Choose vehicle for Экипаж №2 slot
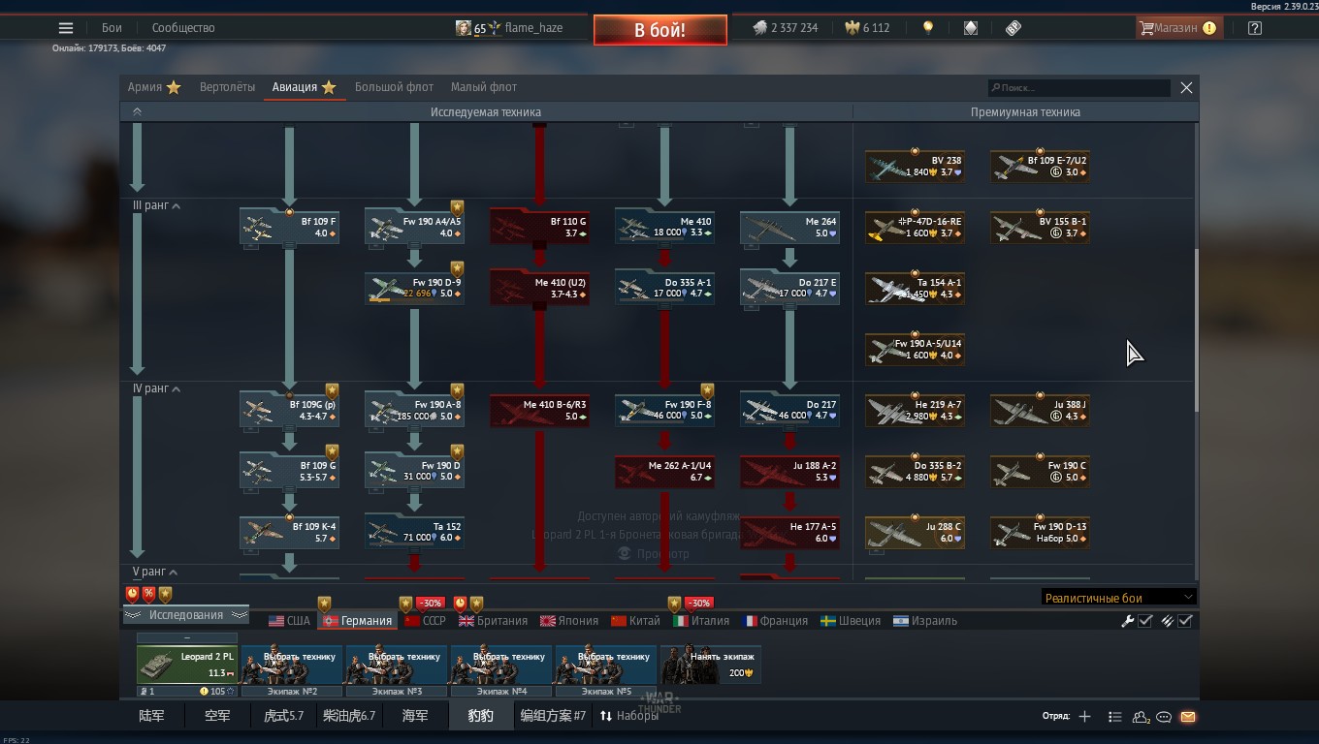The height and width of the screenshot is (744, 1319). pos(292,665)
